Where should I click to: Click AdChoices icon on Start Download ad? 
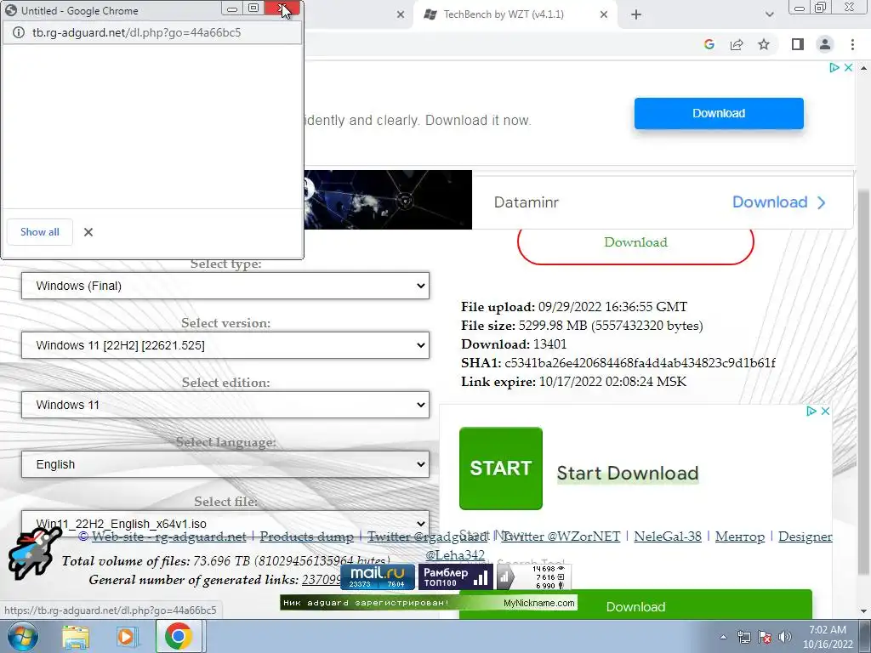tap(811, 411)
